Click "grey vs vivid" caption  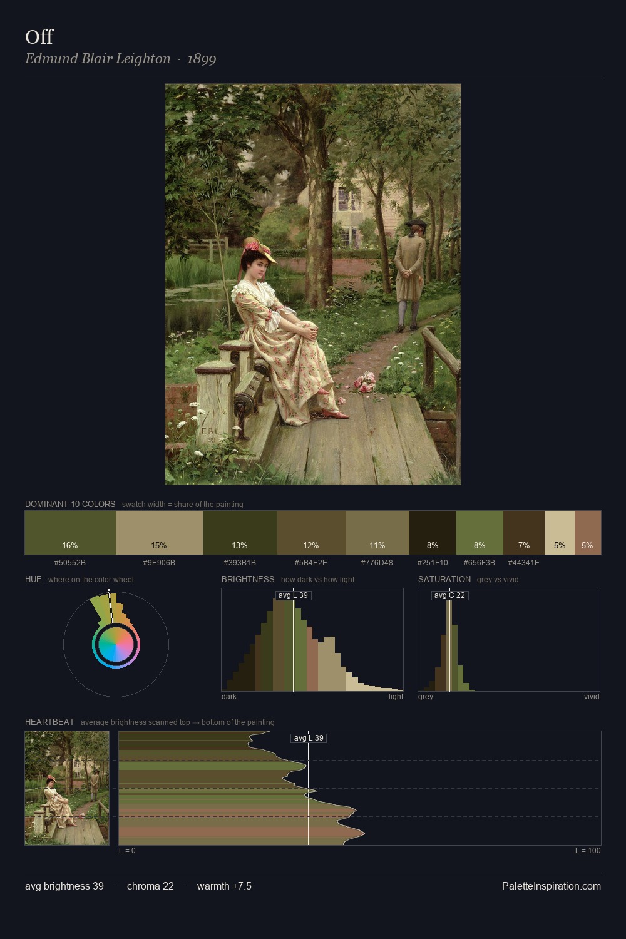(498, 580)
